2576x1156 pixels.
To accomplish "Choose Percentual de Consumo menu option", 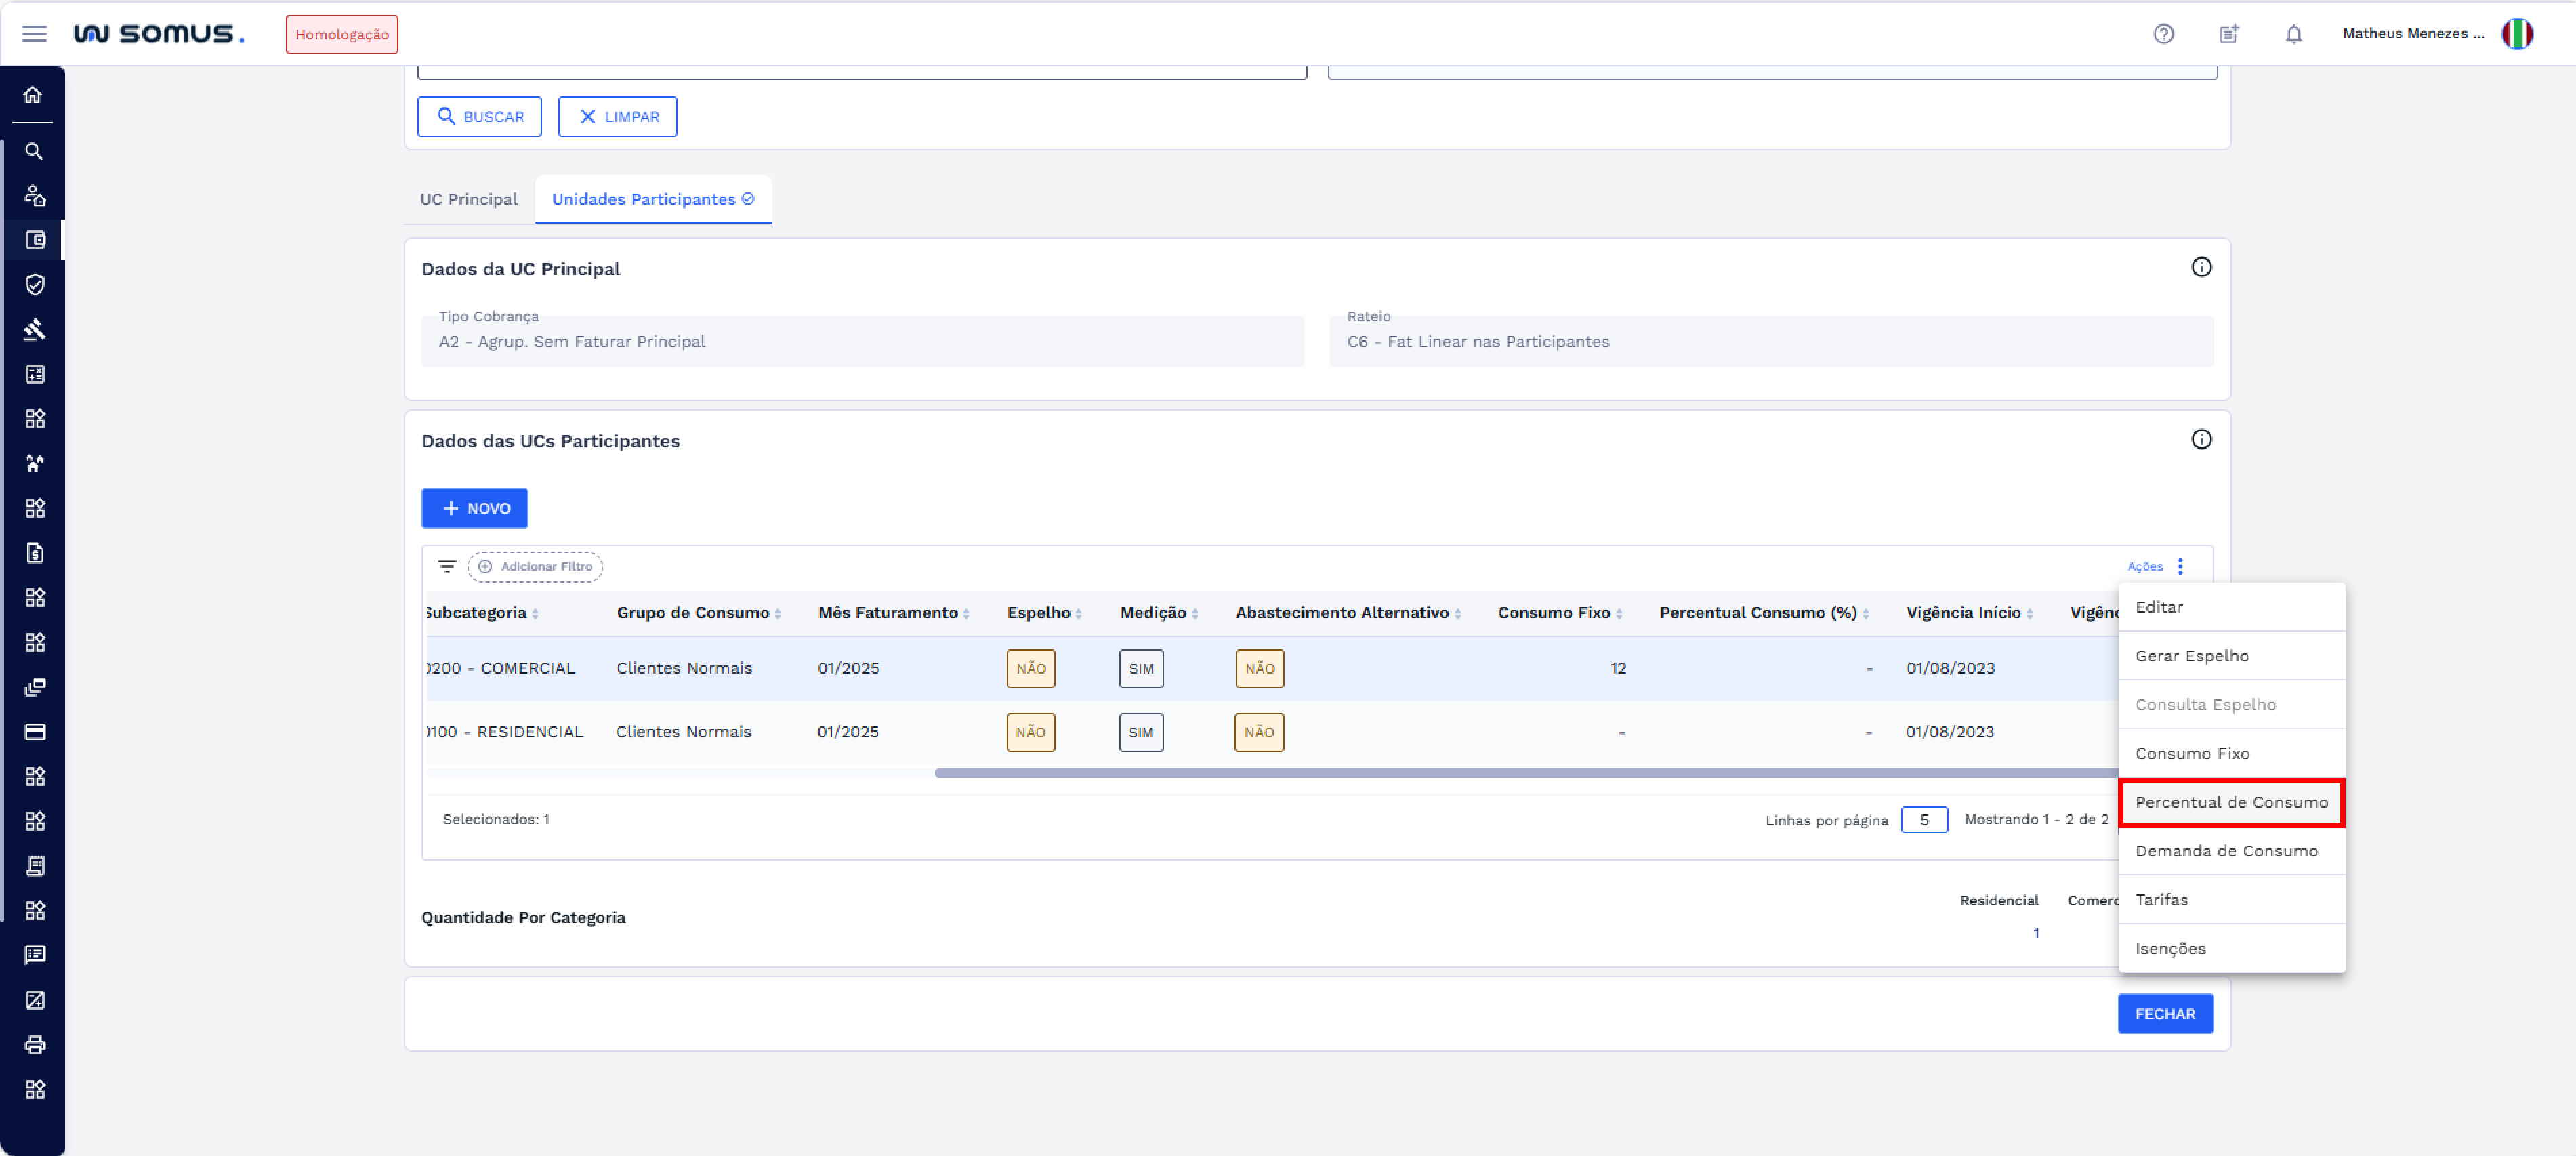I will tap(2231, 802).
